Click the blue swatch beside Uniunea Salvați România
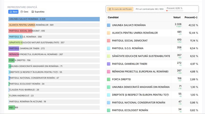 [x=109, y=25]
